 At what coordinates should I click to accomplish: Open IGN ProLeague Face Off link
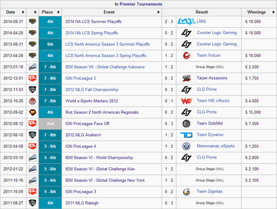point(87,123)
